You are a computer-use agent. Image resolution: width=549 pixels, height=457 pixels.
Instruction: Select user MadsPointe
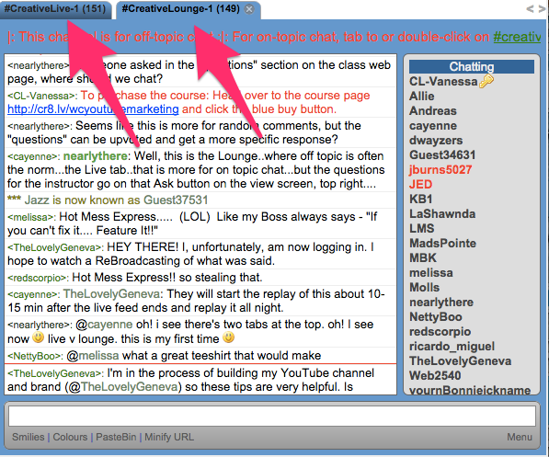pyautogui.click(x=443, y=244)
